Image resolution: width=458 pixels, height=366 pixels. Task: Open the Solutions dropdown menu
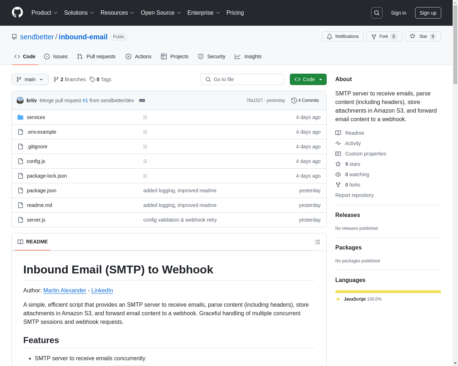click(79, 13)
